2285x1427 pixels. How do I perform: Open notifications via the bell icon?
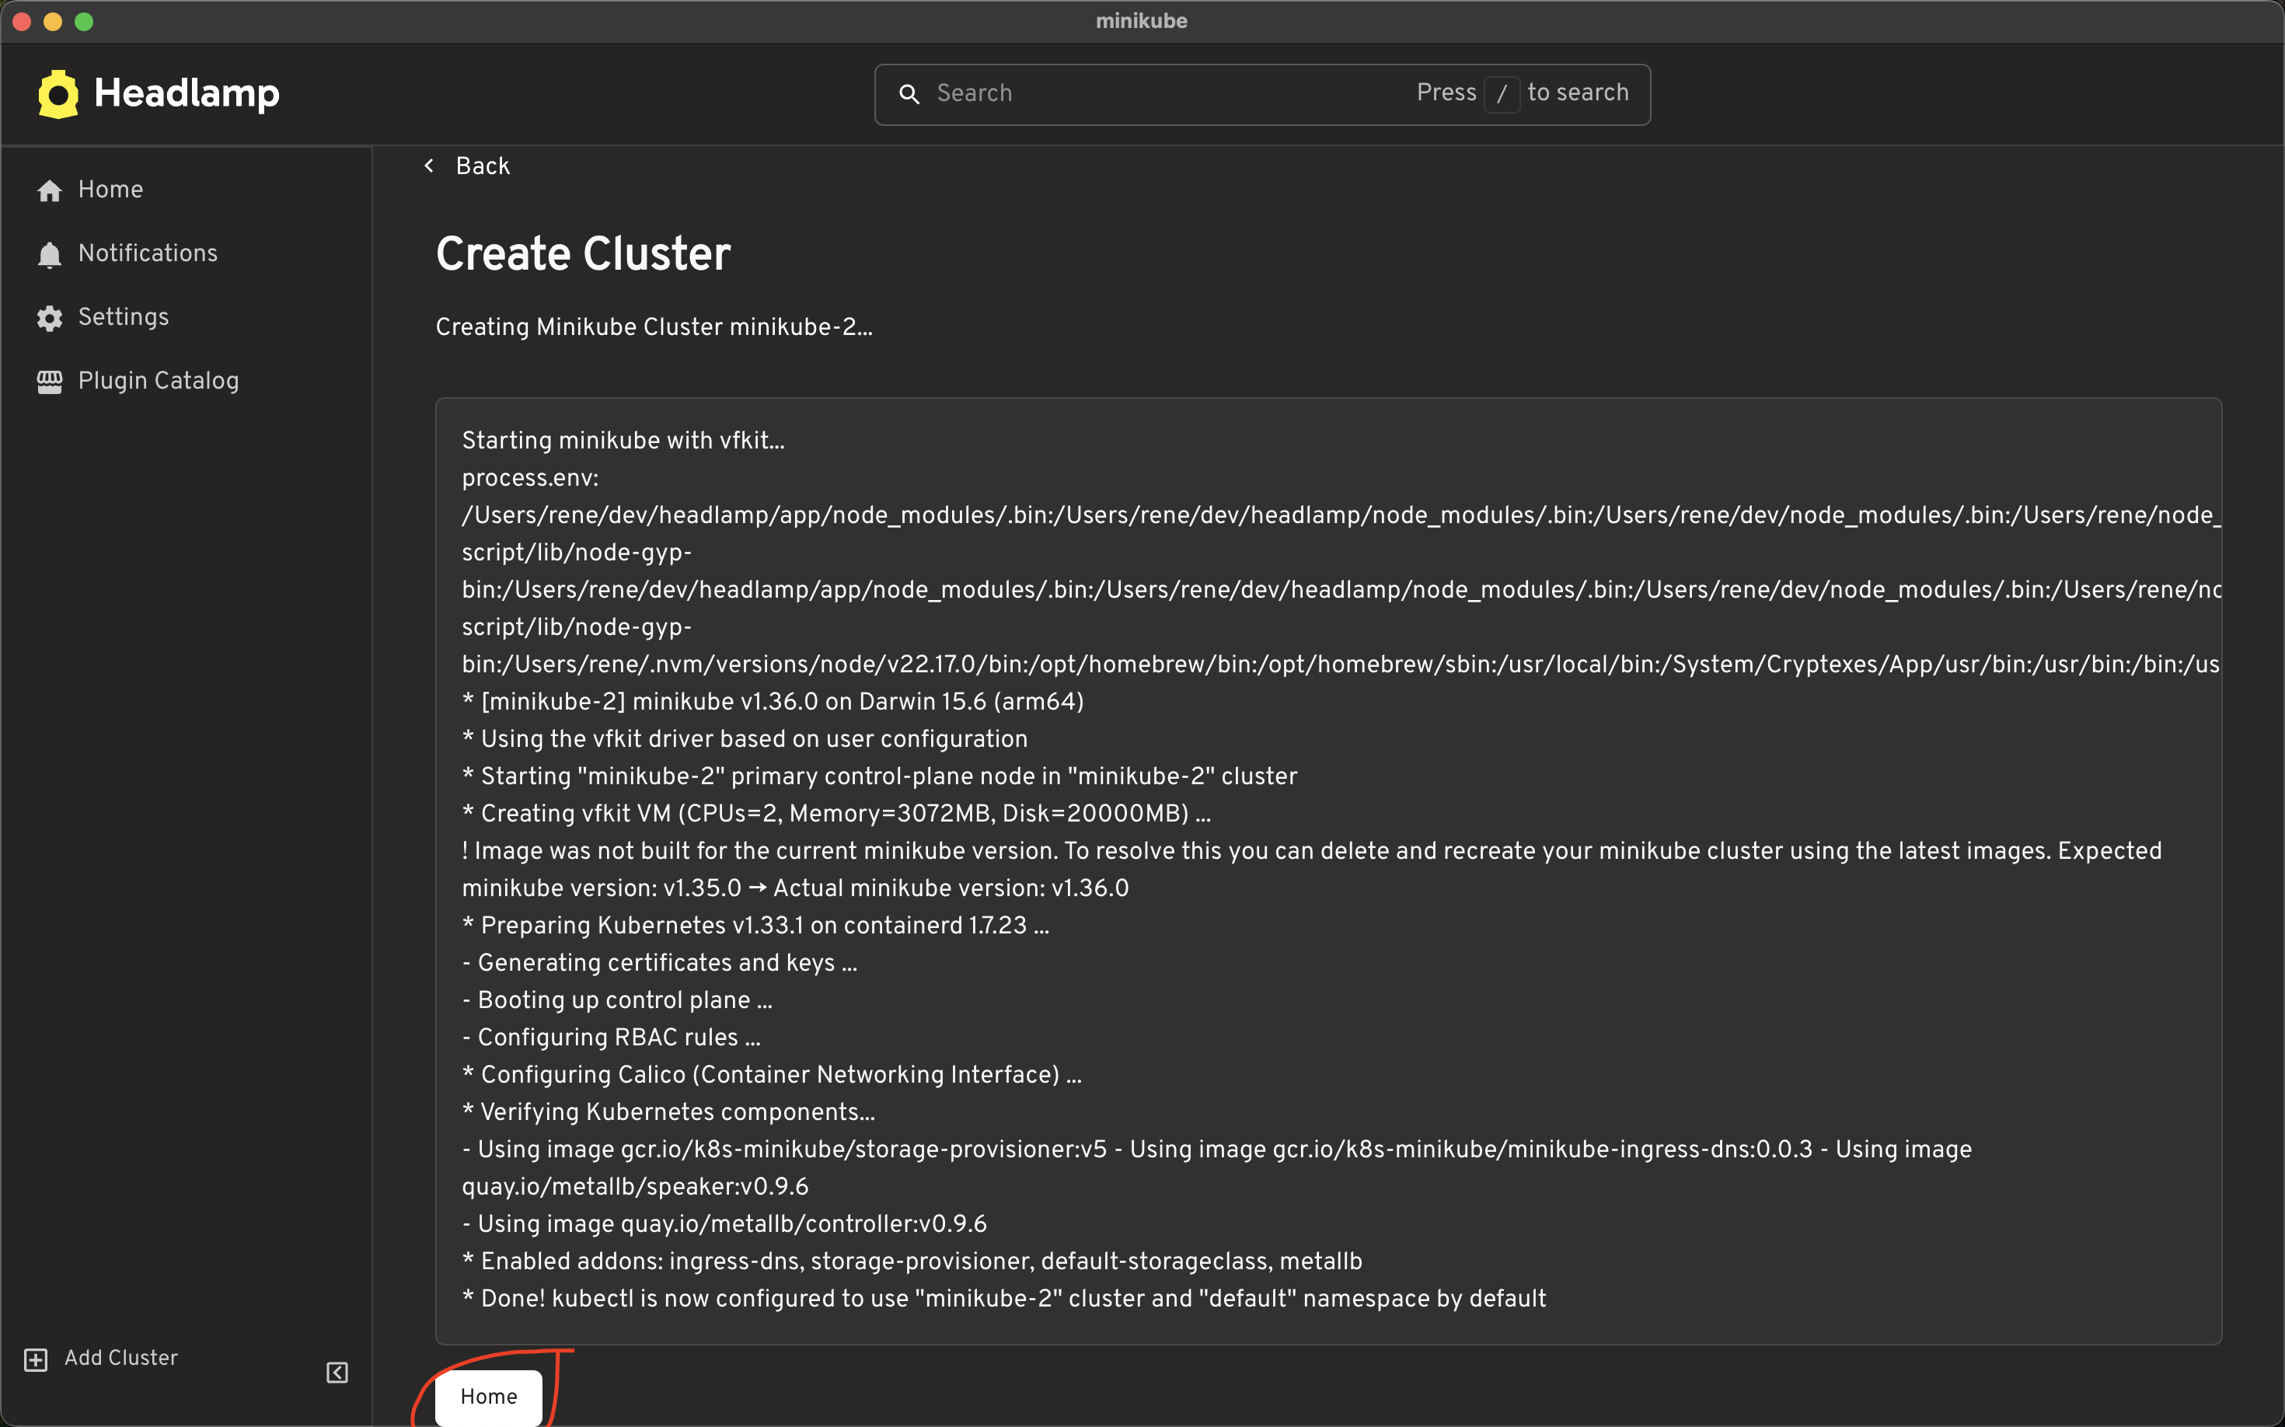coord(49,253)
